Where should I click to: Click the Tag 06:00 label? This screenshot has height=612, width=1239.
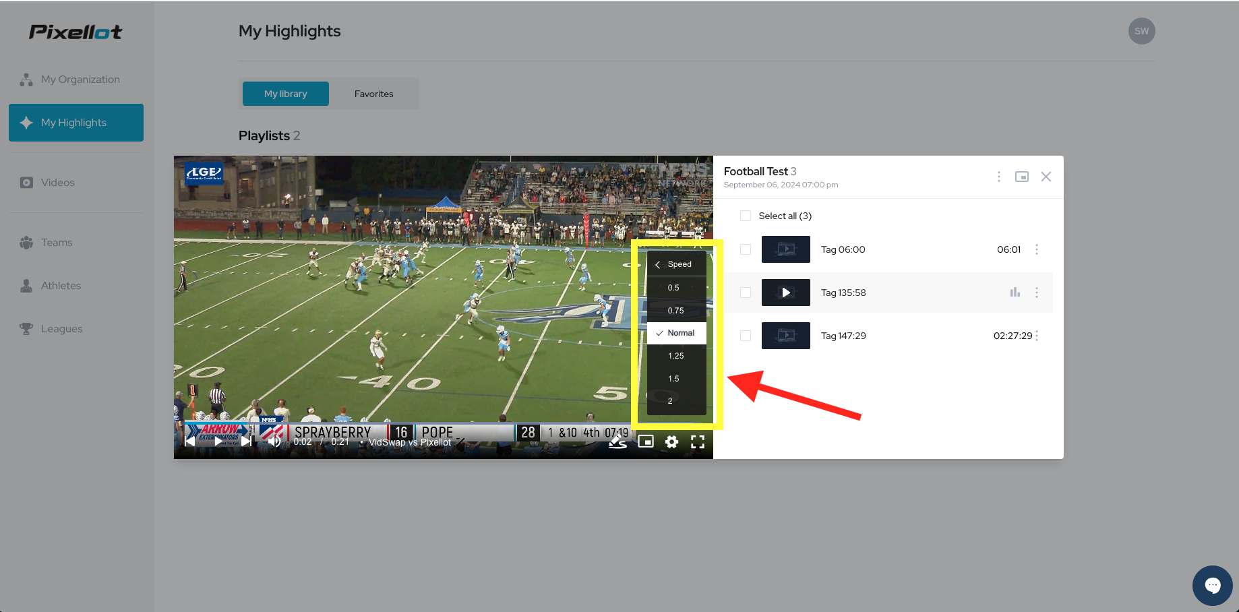(843, 249)
